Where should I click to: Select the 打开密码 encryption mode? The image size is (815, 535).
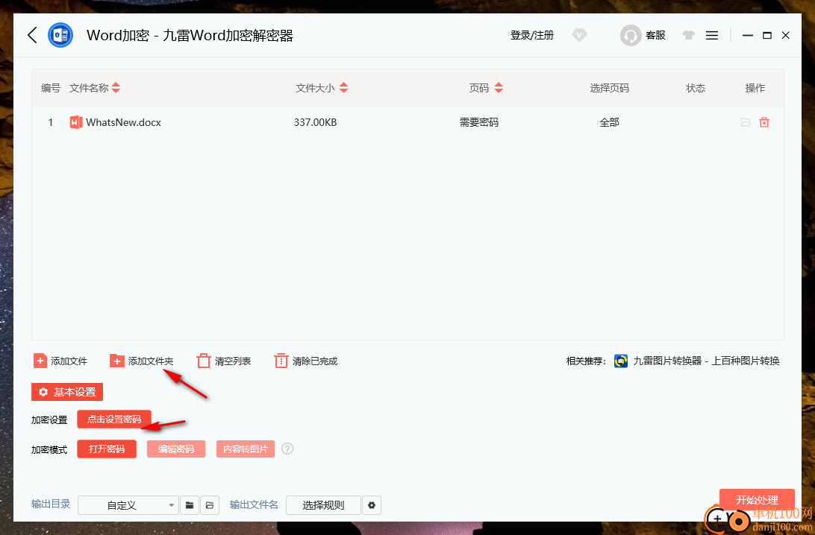[x=107, y=449]
